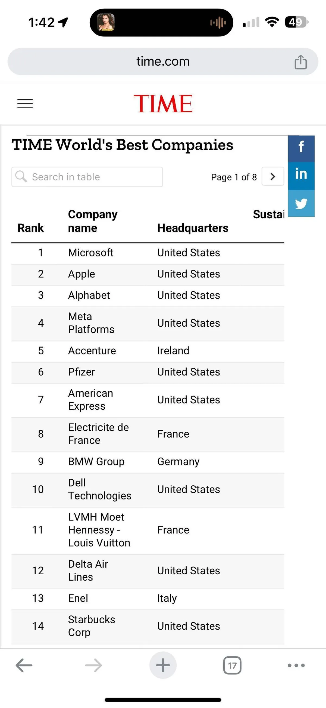Open the hamburger menu
Screen dimensions: 326x708
point(25,104)
